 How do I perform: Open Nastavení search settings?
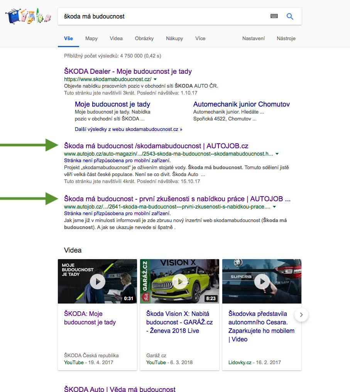[253, 39]
